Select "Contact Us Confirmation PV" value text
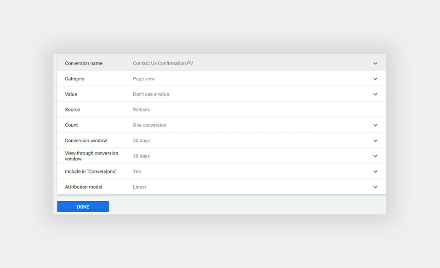Image resolution: width=440 pixels, height=268 pixels. click(163, 63)
